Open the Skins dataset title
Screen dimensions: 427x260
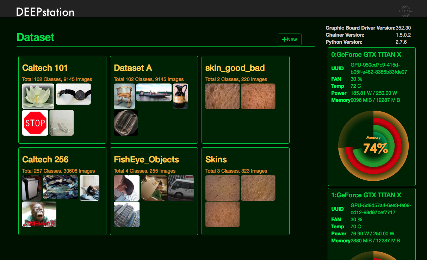216,159
